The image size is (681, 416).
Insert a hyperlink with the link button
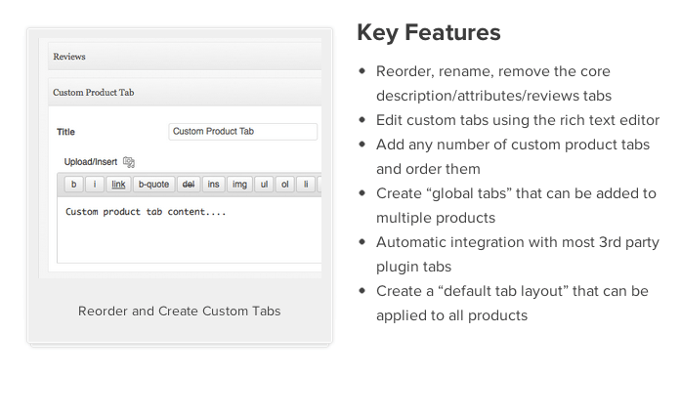coord(118,184)
